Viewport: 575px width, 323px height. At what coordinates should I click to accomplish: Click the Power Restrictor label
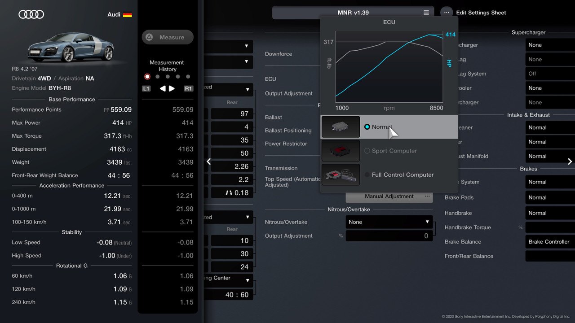[x=286, y=144]
